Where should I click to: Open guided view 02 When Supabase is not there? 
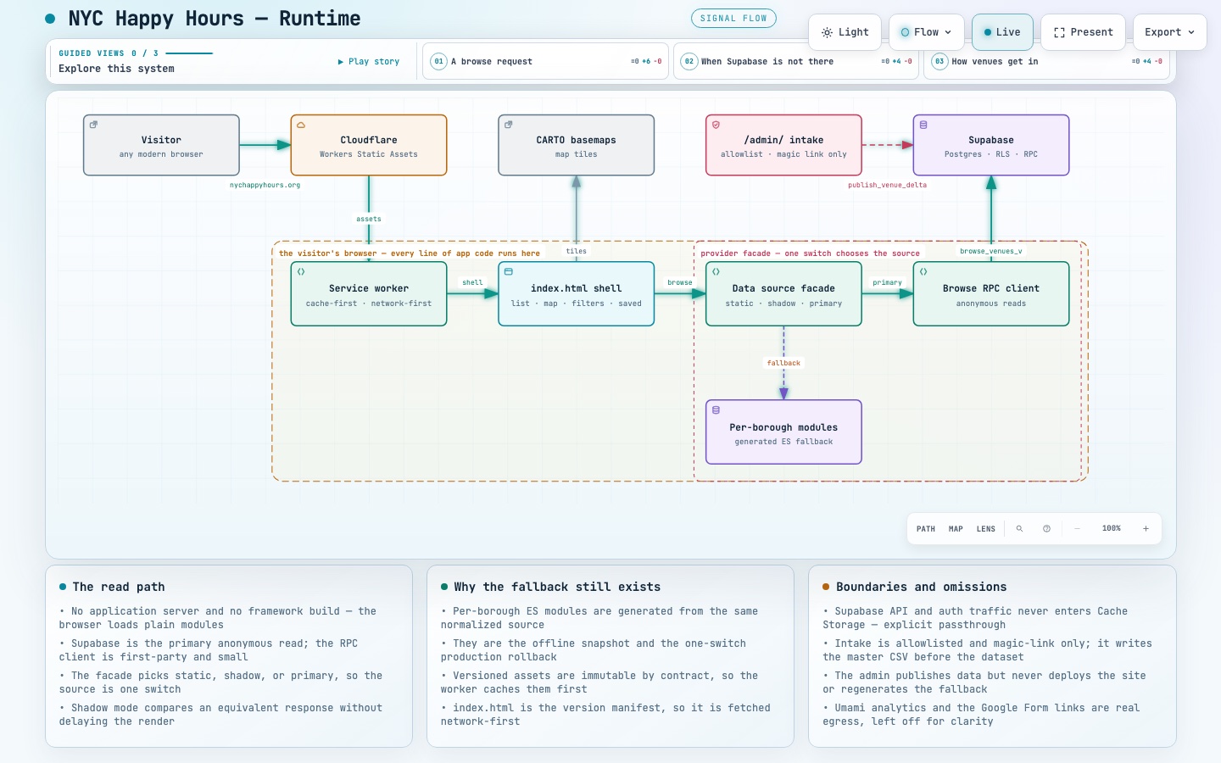click(x=796, y=61)
